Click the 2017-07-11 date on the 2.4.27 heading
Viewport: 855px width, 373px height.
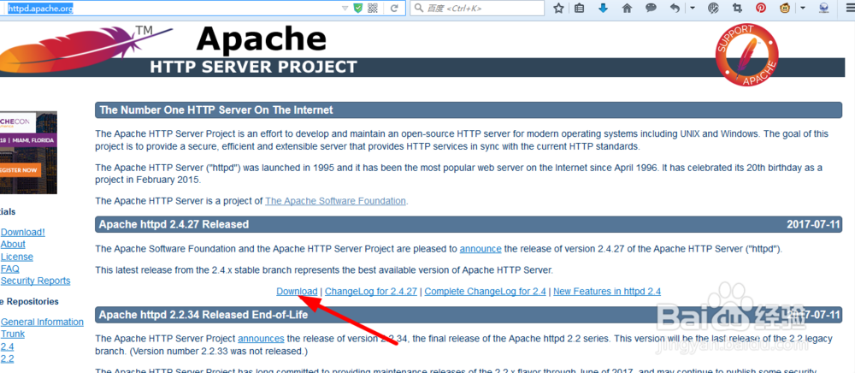(814, 224)
